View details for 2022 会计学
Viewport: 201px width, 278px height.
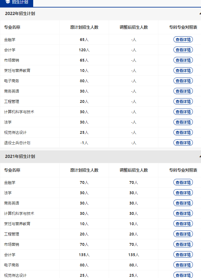(183, 50)
